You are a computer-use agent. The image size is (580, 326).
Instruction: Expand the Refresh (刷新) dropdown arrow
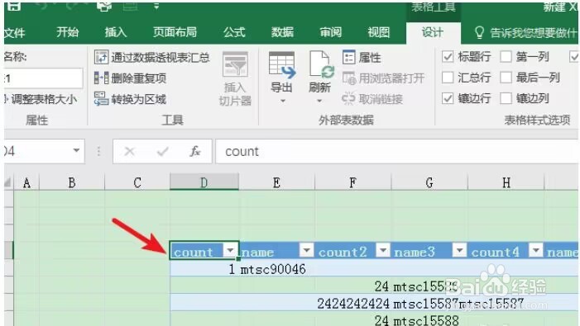tap(319, 101)
